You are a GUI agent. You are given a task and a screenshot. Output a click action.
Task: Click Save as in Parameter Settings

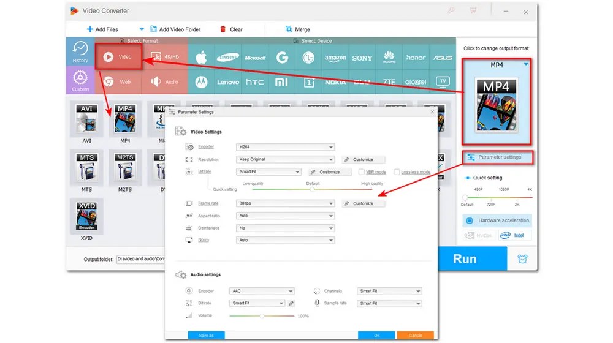[206, 335]
